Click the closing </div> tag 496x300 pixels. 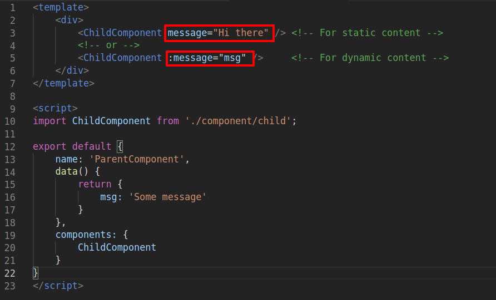click(72, 70)
